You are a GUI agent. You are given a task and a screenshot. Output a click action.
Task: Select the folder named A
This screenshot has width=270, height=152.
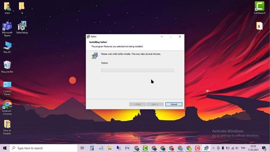click(x=22, y=8)
